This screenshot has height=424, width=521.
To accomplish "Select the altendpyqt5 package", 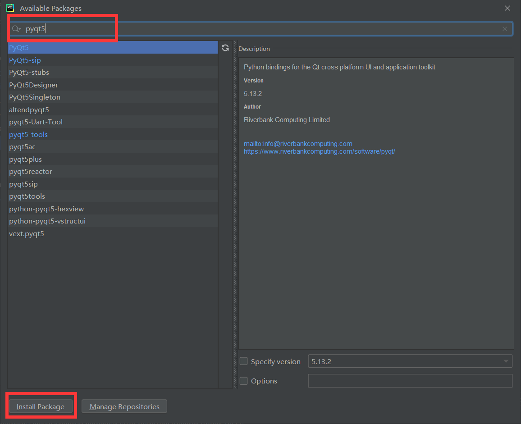I will pyautogui.click(x=113, y=109).
